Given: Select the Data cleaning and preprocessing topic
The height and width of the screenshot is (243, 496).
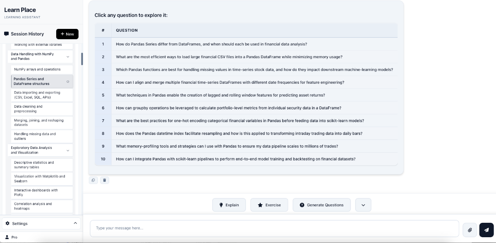Looking at the screenshot, I should (41, 109).
